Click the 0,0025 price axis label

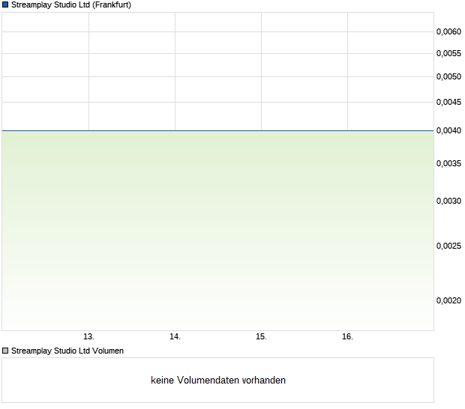coord(448,246)
